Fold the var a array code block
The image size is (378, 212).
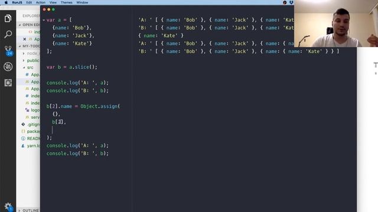click(44, 20)
